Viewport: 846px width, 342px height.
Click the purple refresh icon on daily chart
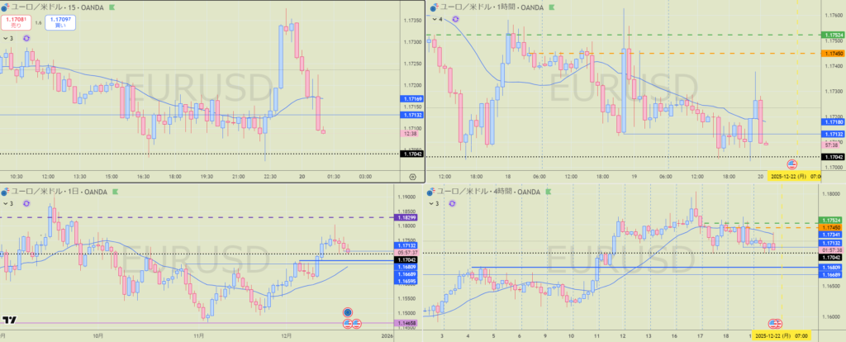click(x=27, y=203)
